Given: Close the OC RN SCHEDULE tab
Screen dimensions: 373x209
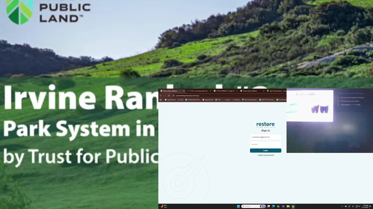Looking at the screenshot, I should [x=237, y=91].
